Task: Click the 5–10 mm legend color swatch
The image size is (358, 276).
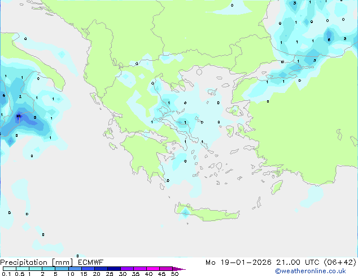Action: click(x=62, y=269)
